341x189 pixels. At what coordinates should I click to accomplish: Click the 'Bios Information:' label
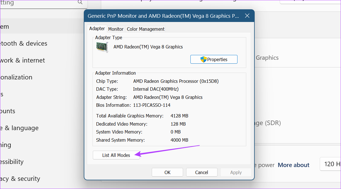click(x=114, y=105)
